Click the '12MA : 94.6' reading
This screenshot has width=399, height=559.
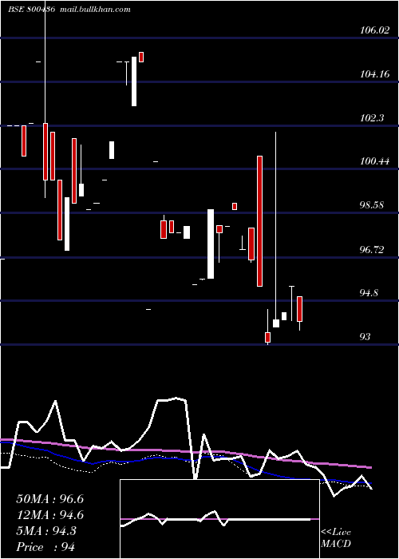coord(49,515)
